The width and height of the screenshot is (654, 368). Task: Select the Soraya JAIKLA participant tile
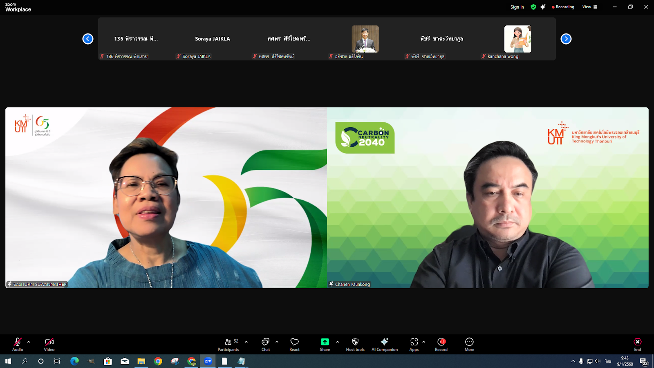[x=213, y=39]
